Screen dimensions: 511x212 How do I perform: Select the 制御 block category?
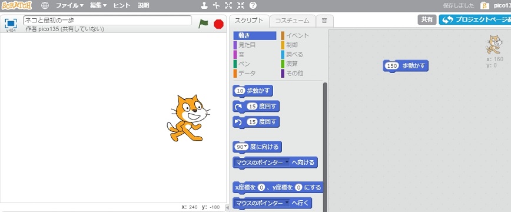coord(302,45)
